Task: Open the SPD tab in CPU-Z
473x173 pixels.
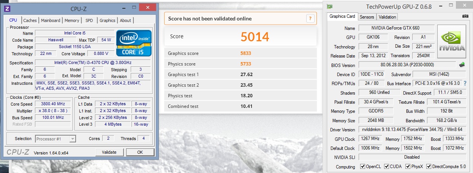Action: pos(89,20)
